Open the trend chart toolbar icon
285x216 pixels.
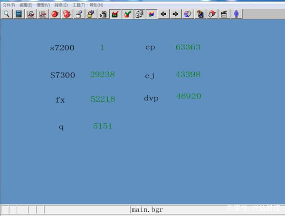[43, 14]
